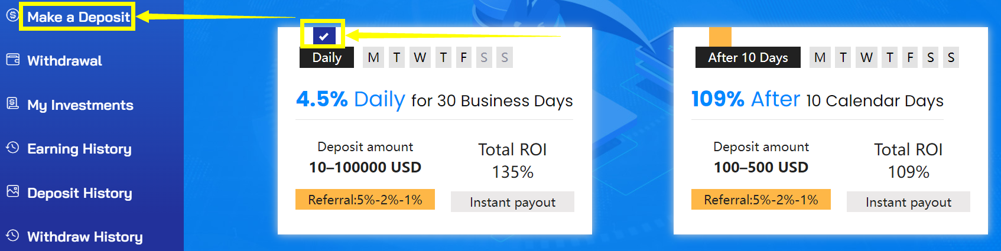
Task: Click the clock icon beside Withdraw History
Action: [x=12, y=236]
